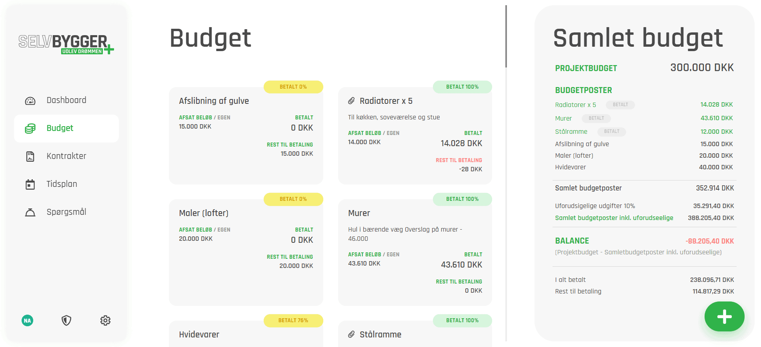Click the paperclip attachment on Radiatorer x 5
The image size is (761, 347).
pos(351,101)
